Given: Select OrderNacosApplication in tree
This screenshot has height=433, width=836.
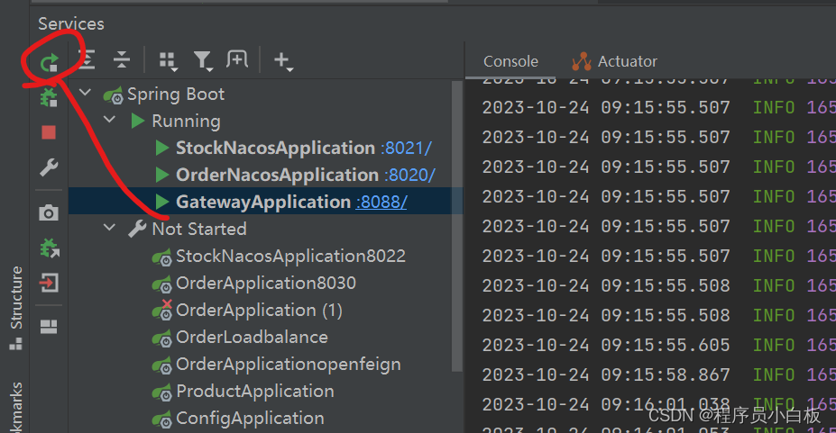Looking at the screenshot, I should pos(277,175).
